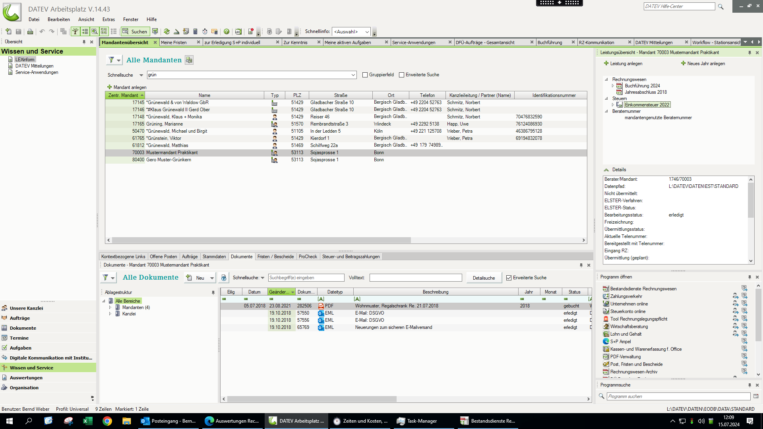Open Excel from the Windows taskbar

pos(87,421)
